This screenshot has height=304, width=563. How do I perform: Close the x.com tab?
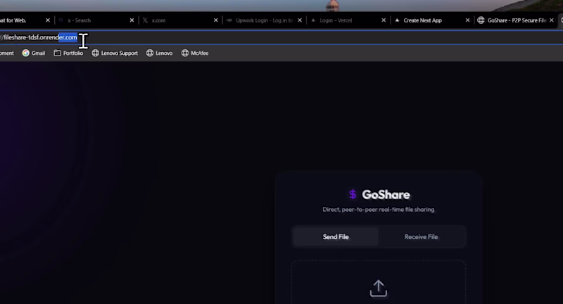pyautogui.click(x=216, y=20)
